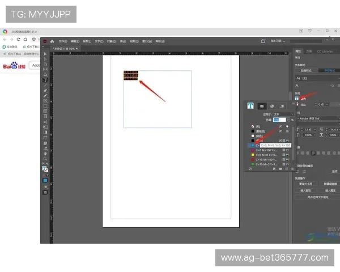
Task: Toggle Character Styles in the text style section
Action: (x=329, y=71)
